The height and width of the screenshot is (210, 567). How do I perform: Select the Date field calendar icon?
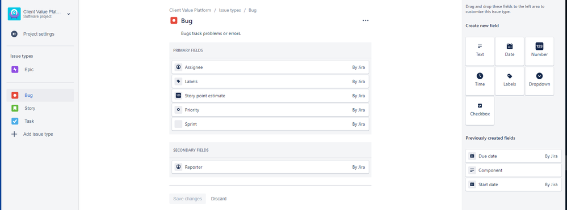(510, 46)
